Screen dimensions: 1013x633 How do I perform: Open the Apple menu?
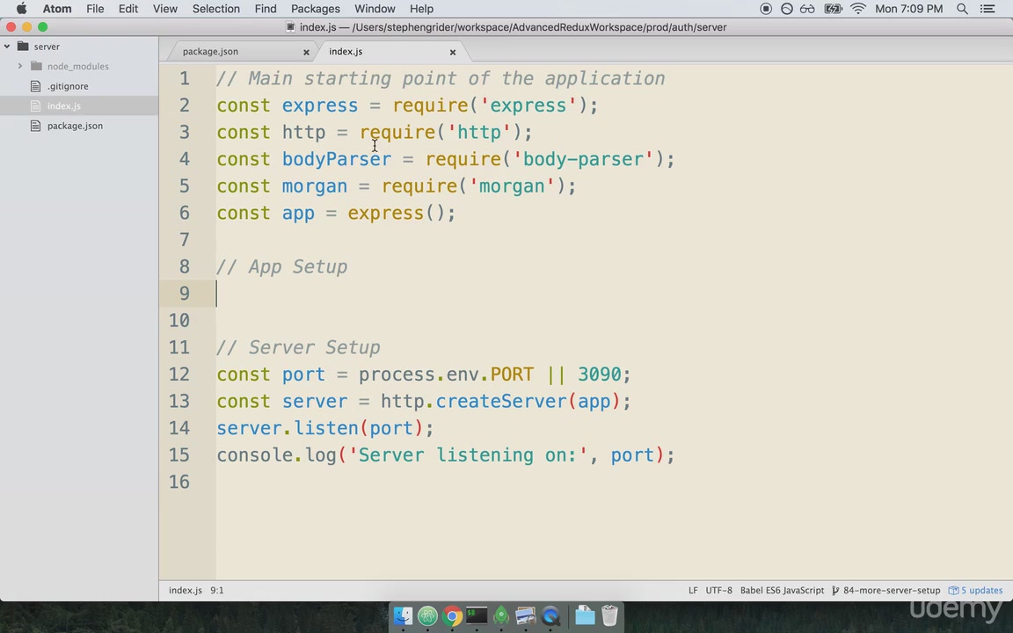click(21, 9)
